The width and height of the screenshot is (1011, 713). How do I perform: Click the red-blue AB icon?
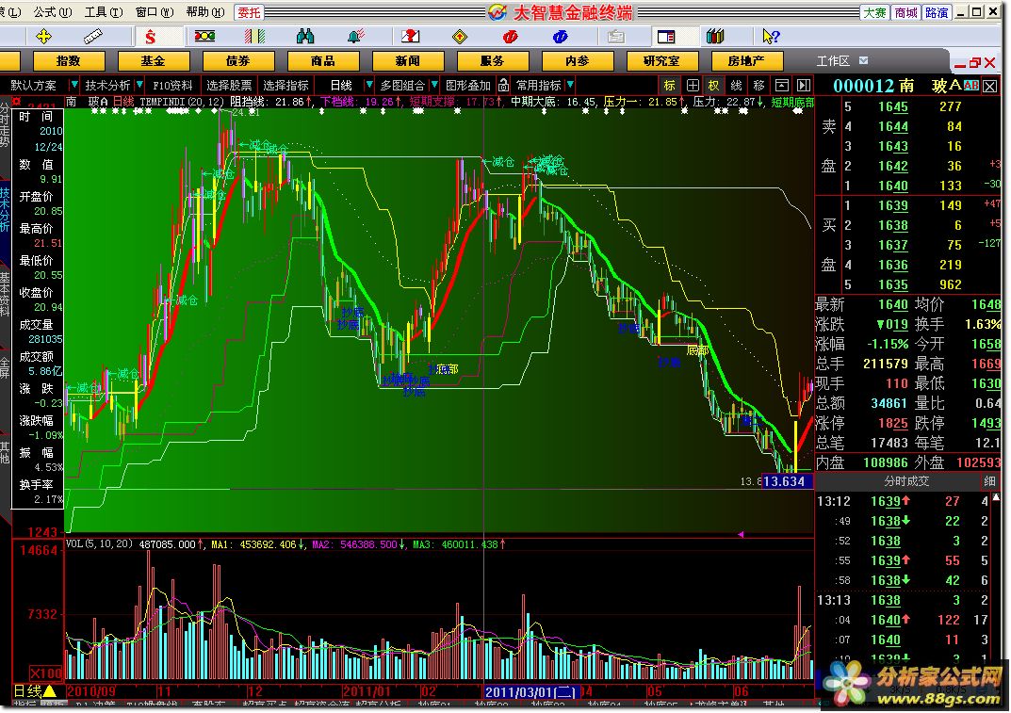tap(971, 85)
